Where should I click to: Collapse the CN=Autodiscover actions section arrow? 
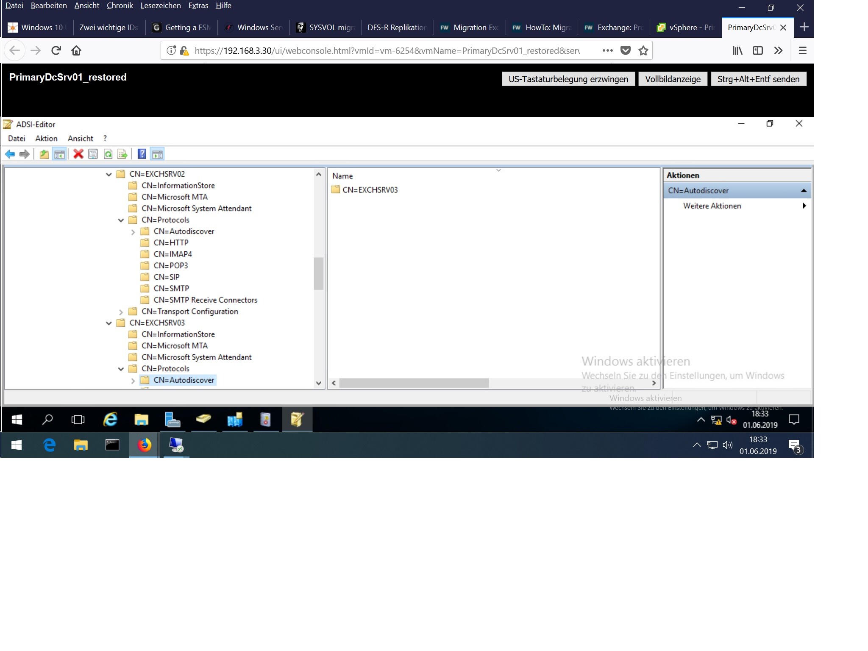click(x=804, y=191)
